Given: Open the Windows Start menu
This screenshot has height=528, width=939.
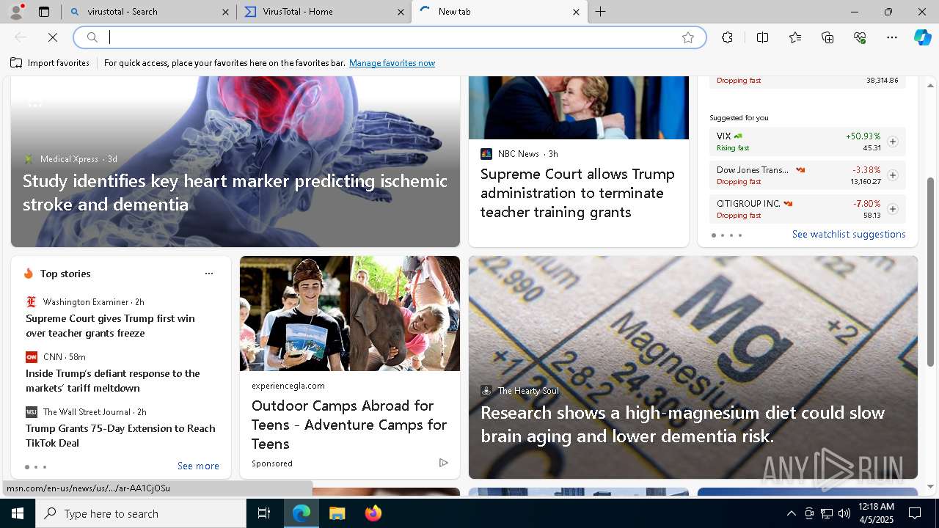Looking at the screenshot, I should point(17,513).
